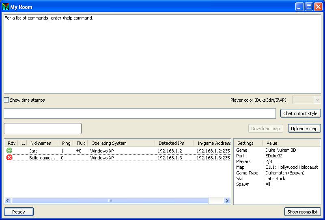Screen dimensions: 325x220
Task: Toggle the Show time stamps checkbox
Action: (6, 100)
